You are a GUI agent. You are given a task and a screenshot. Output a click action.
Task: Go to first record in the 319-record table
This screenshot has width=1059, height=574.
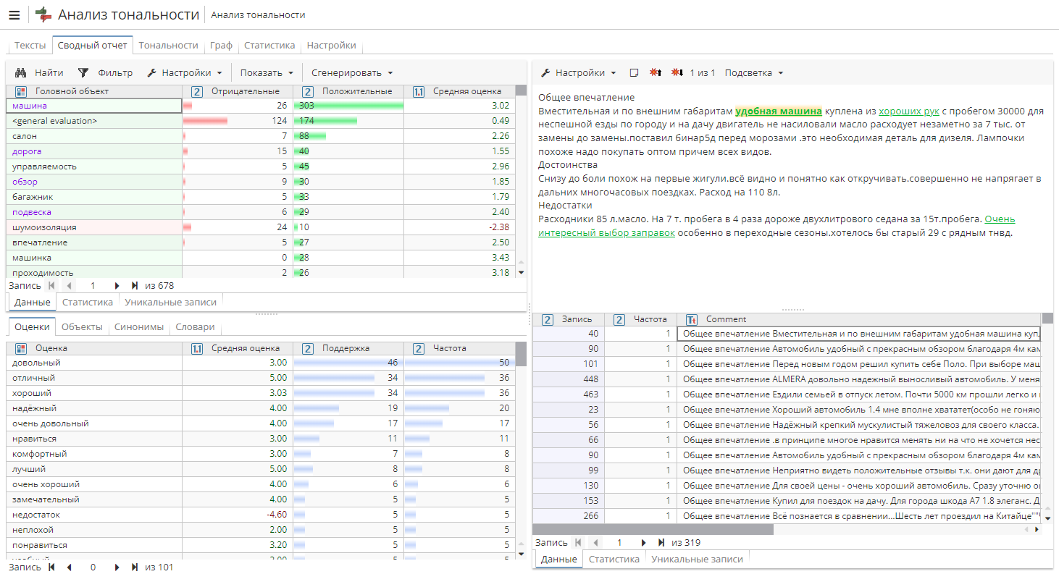pos(578,542)
